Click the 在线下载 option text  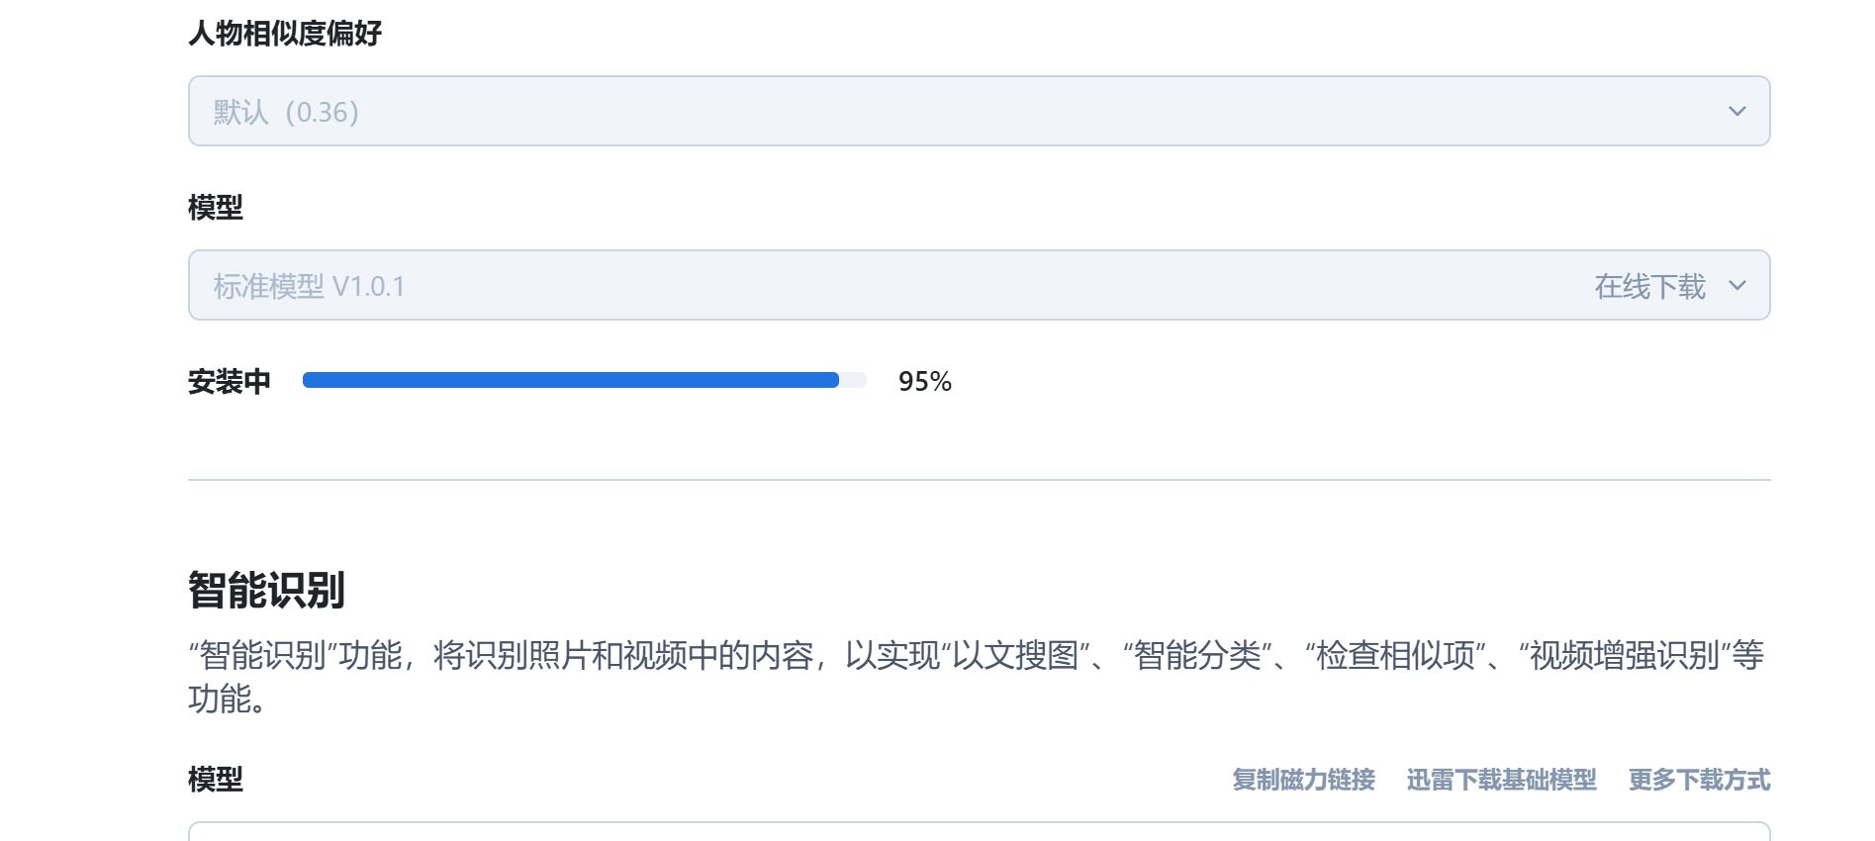(x=1649, y=287)
